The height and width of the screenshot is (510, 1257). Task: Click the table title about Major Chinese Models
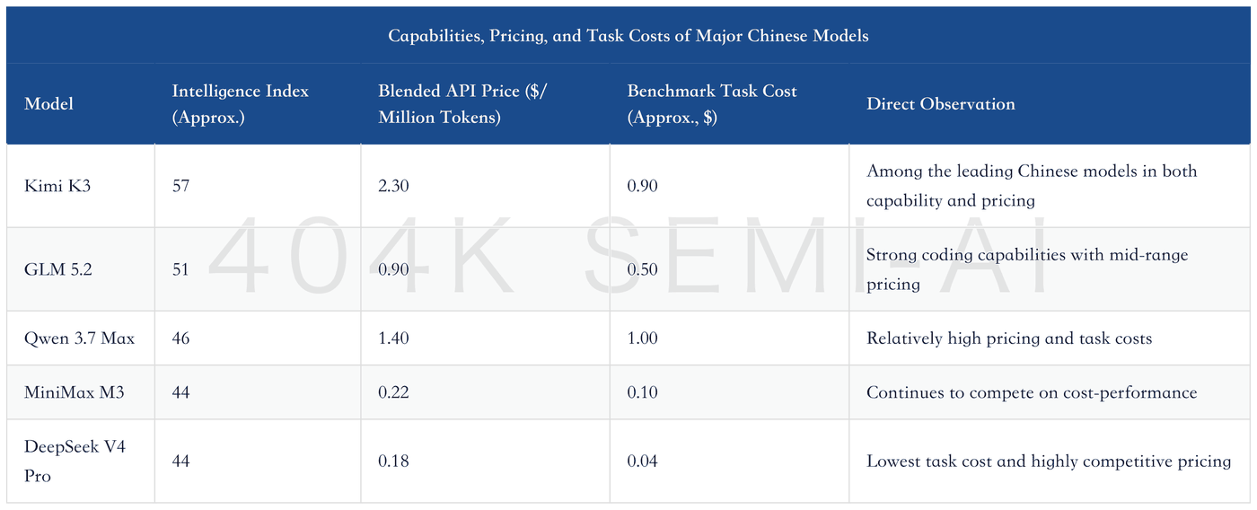628,36
